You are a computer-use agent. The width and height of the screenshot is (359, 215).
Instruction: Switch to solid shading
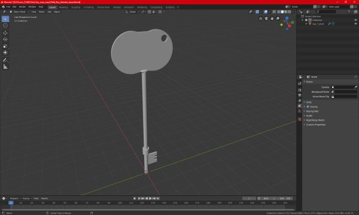click(282, 12)
